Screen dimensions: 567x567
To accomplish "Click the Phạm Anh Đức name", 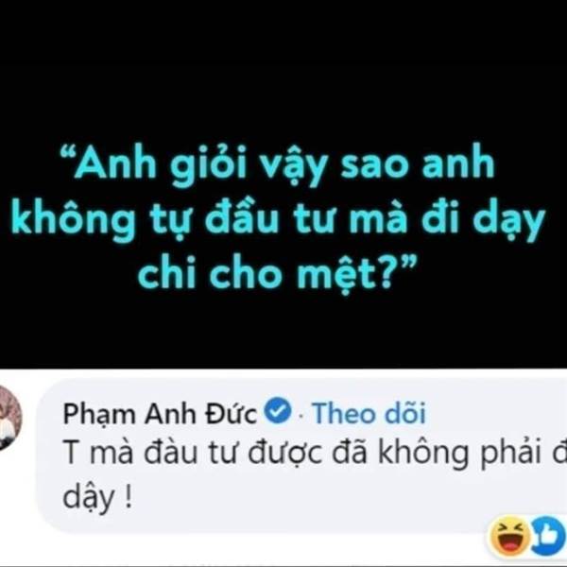I will pos(160,414).
